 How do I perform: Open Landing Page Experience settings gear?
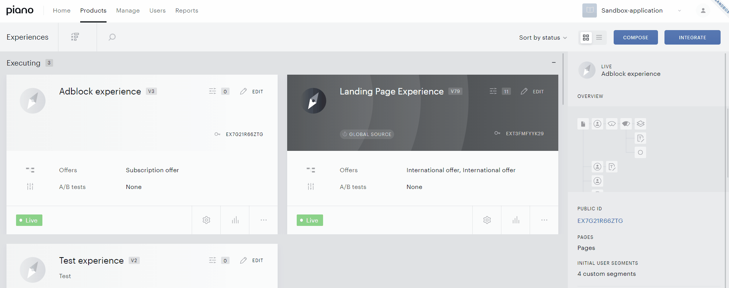click(487, 220)
